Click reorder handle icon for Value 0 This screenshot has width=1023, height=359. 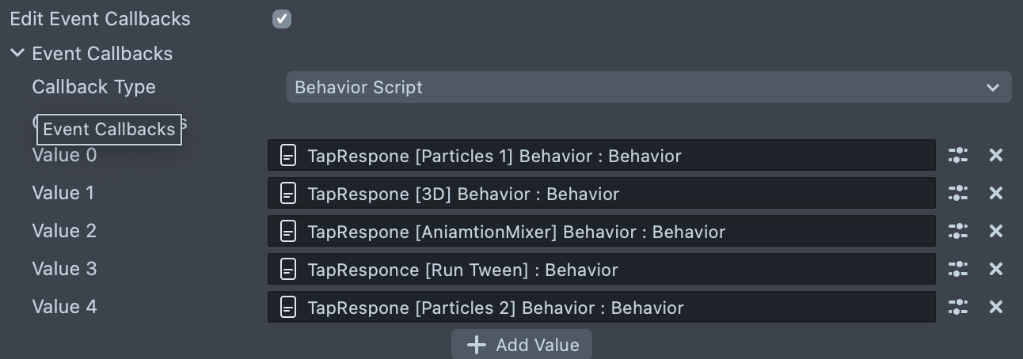pyautogui.click(x=958, y=156)
